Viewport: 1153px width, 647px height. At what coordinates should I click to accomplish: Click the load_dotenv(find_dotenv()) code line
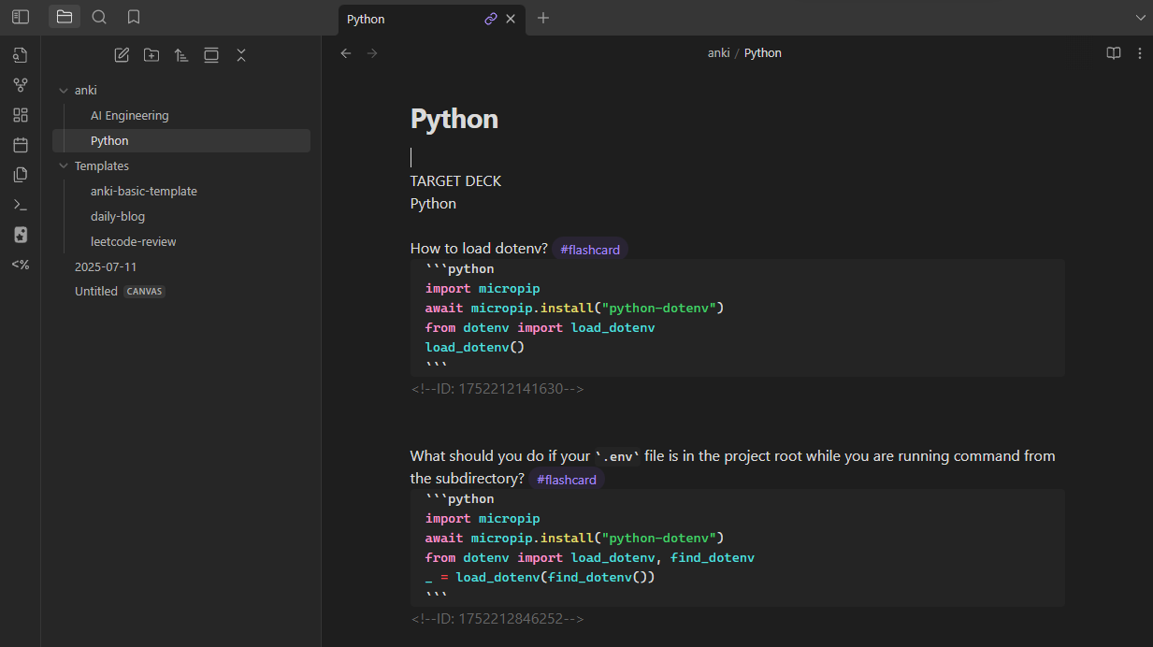[540, 578]
